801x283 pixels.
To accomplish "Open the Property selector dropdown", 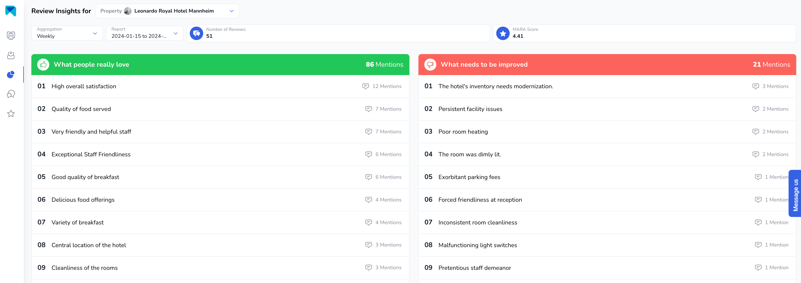I will tap(167, 11).
